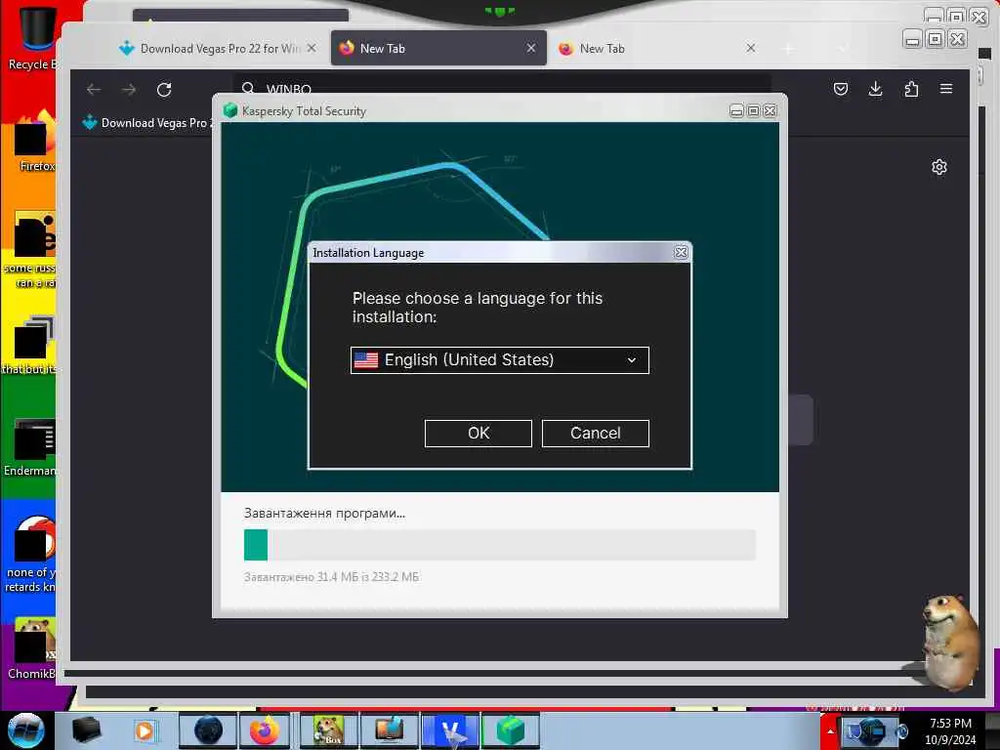Show hidden system tray icons

(x=830, y=730)
